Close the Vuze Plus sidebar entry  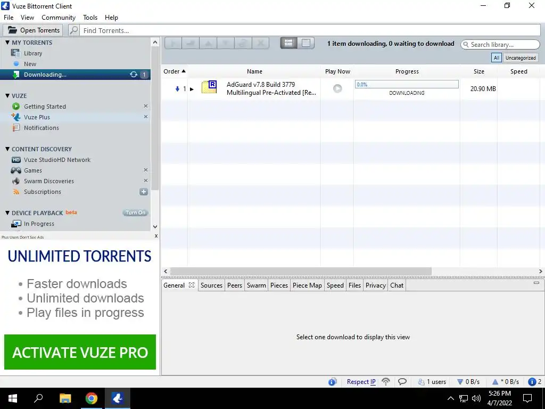coord(146,117)
